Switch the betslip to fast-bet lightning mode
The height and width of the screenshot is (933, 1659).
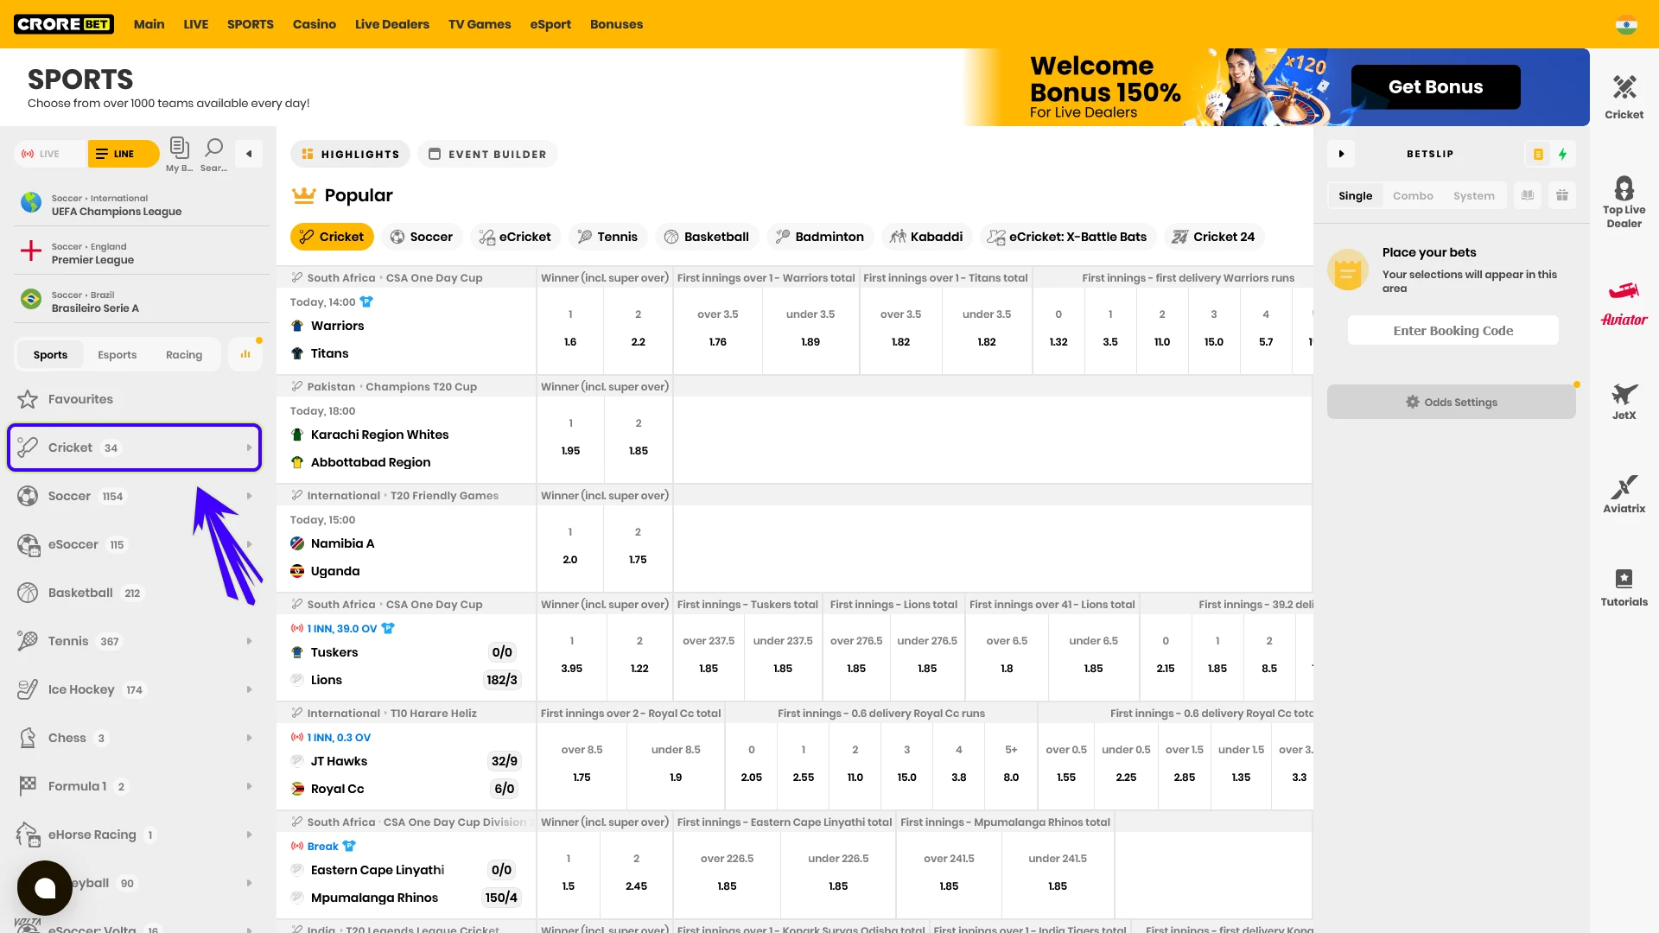pos(1564,154)
